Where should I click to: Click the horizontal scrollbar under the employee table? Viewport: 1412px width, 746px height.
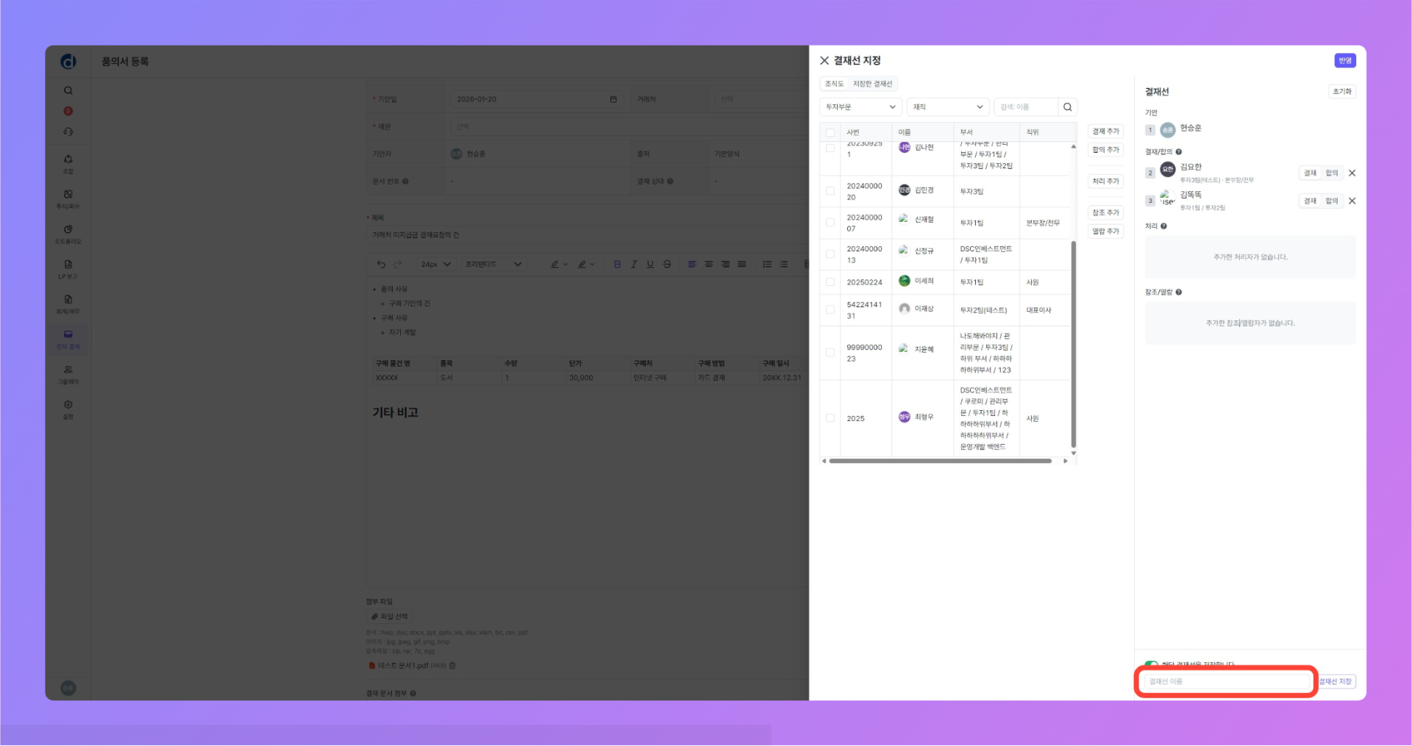pos(940,462)
